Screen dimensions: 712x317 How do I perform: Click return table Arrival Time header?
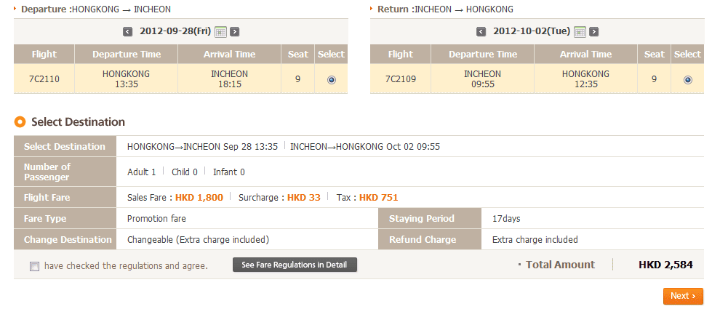click(x=585, y=55)
